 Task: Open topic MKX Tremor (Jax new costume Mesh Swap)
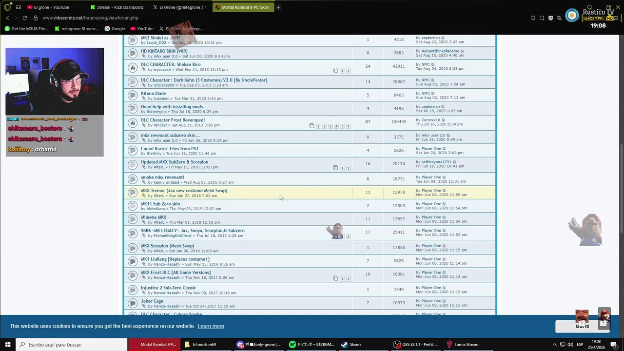tap(184, 191)
